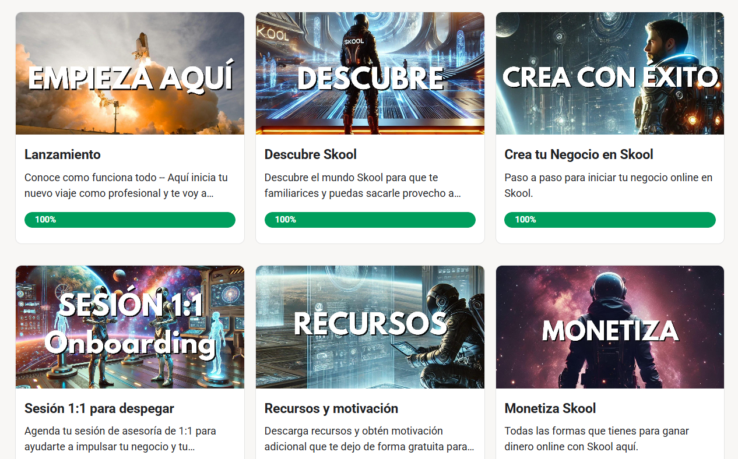Click the Lanzamiento description text

pyautogui.click(x=126, y=185)
